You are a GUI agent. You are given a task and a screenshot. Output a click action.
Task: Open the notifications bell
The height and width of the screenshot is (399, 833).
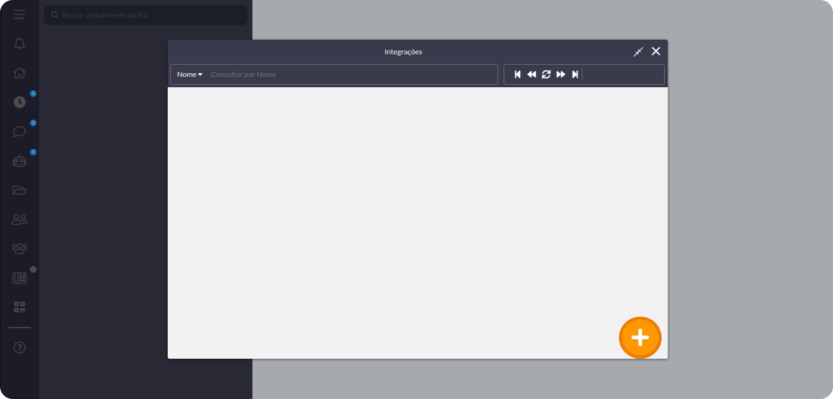tap(20, 44)
